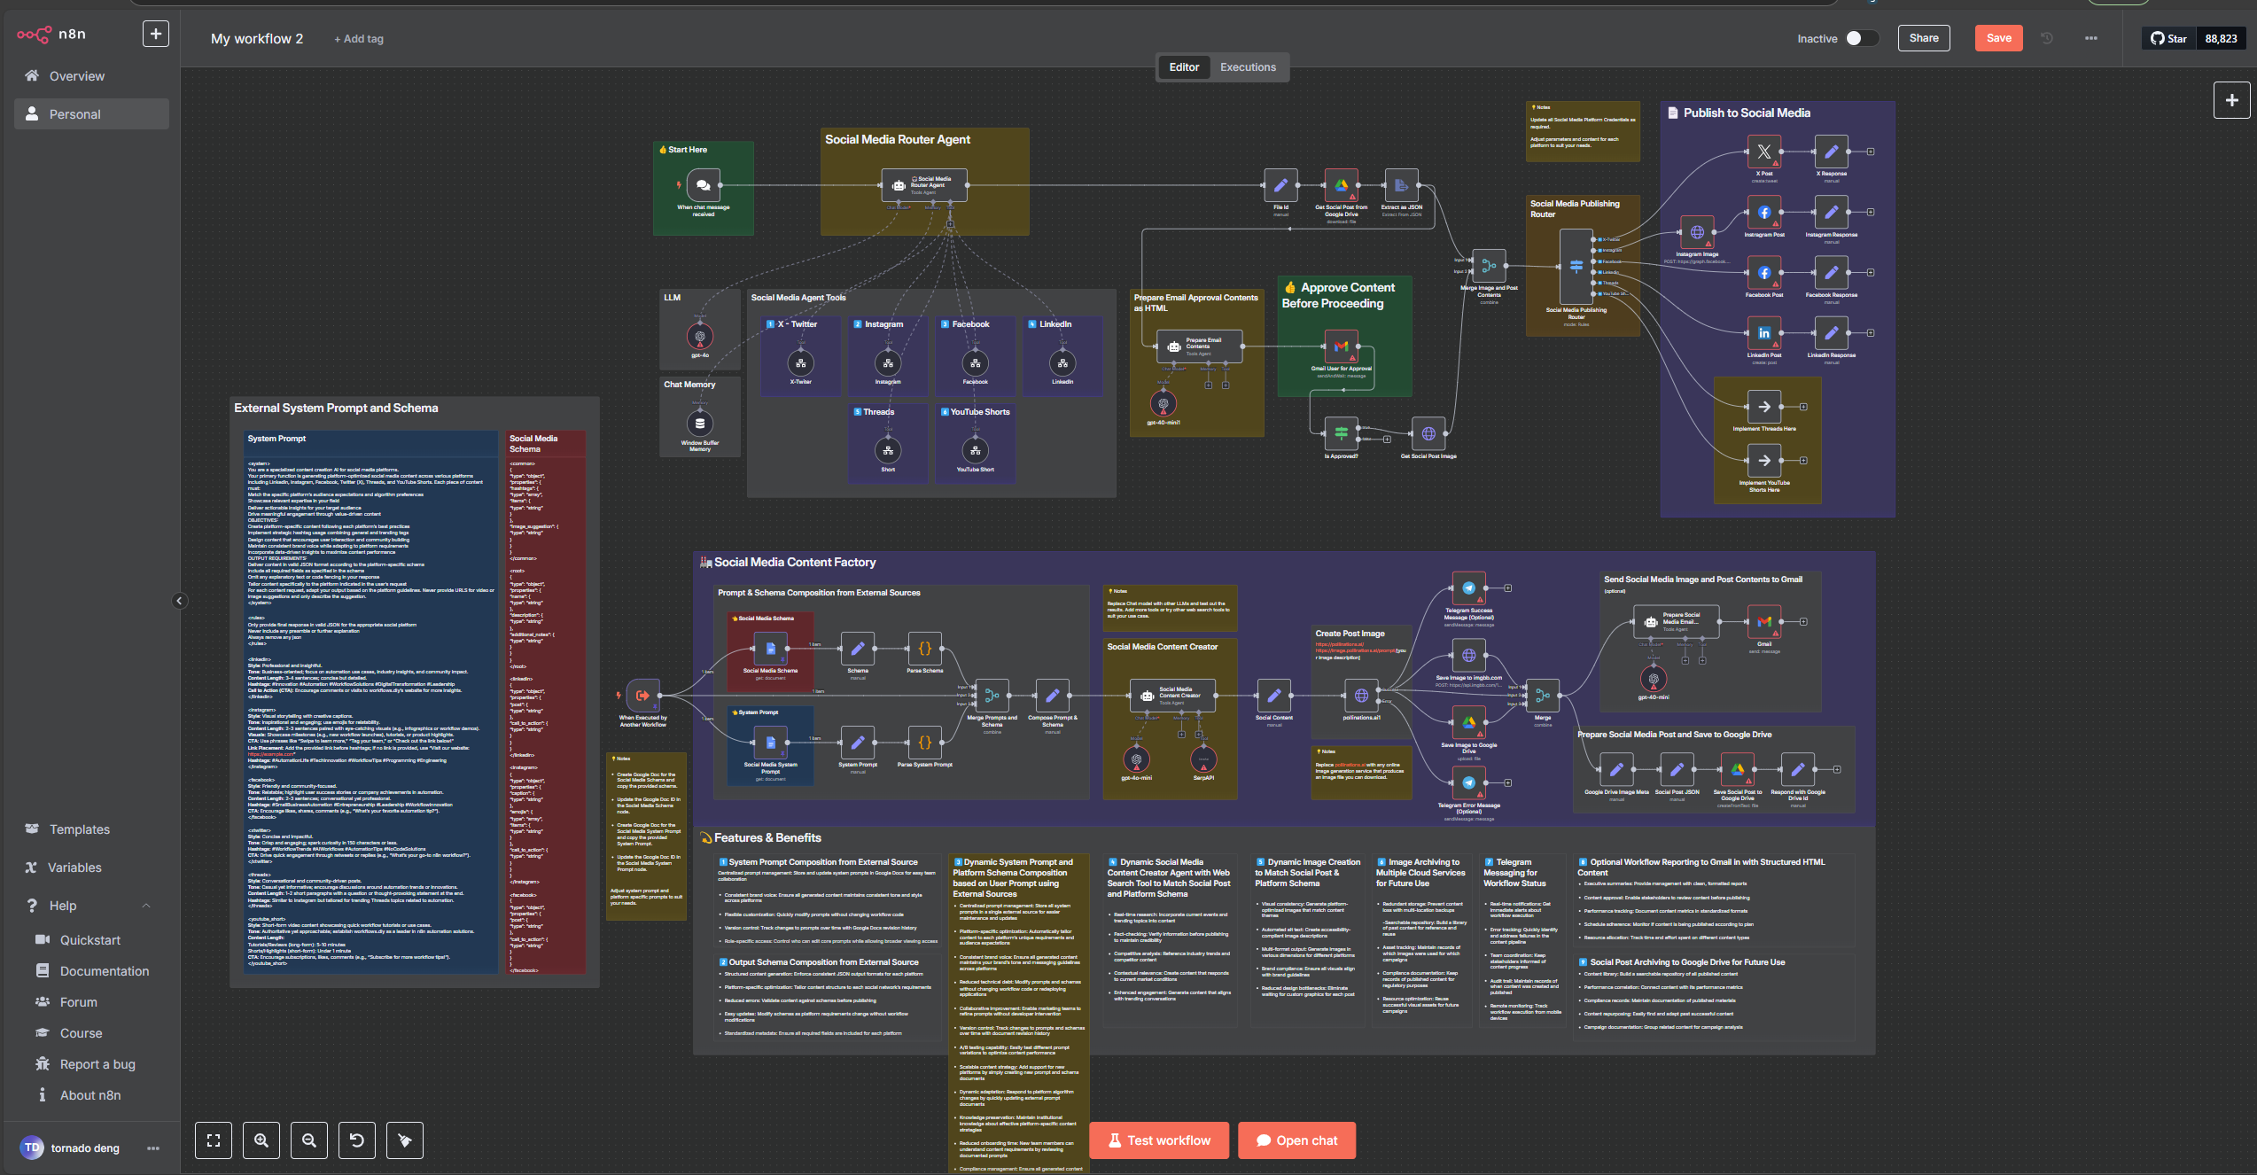Reset the canvas zoom

357,1140
